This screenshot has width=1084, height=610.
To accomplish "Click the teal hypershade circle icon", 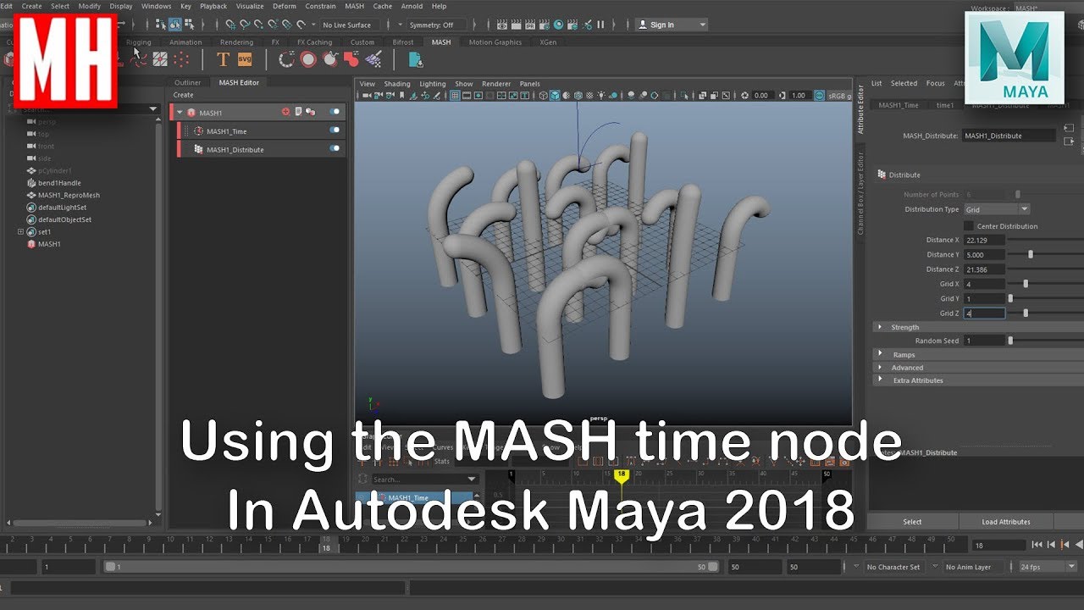I will coord(556,25).
